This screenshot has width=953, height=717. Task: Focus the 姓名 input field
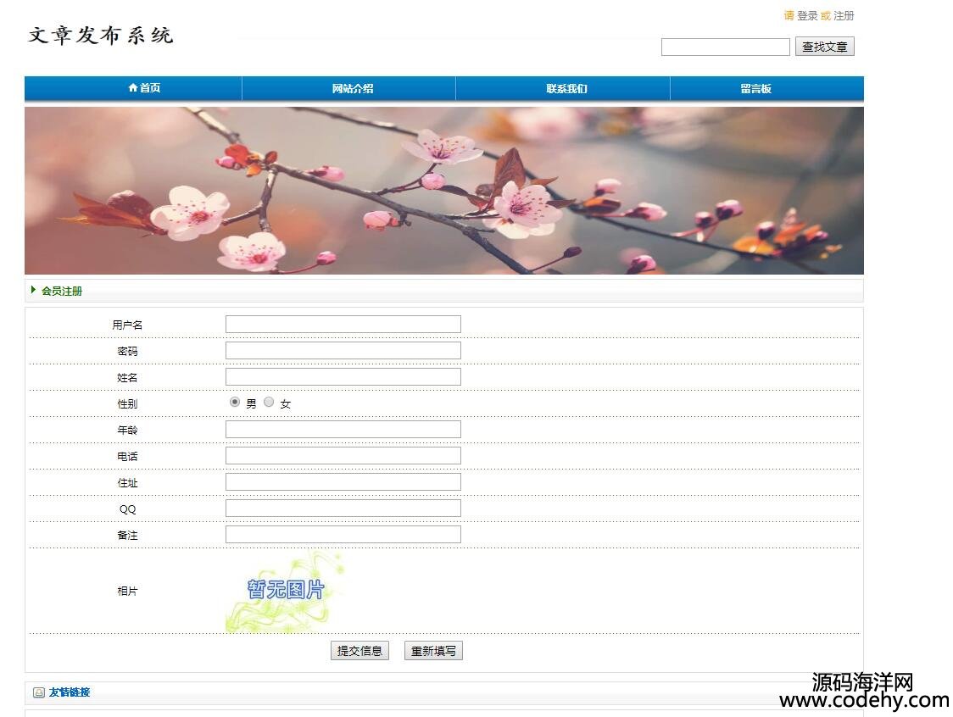tap(343, 377)
